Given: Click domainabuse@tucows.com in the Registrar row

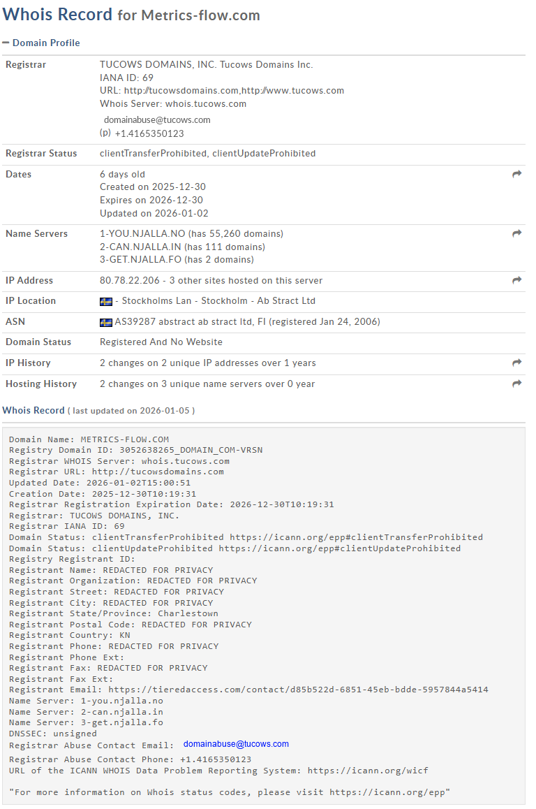Looking at the screenshot, I should (157, 119).
